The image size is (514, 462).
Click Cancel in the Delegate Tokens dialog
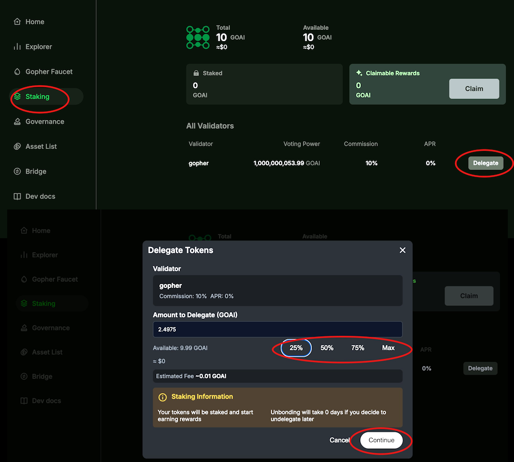click(339, 440)
